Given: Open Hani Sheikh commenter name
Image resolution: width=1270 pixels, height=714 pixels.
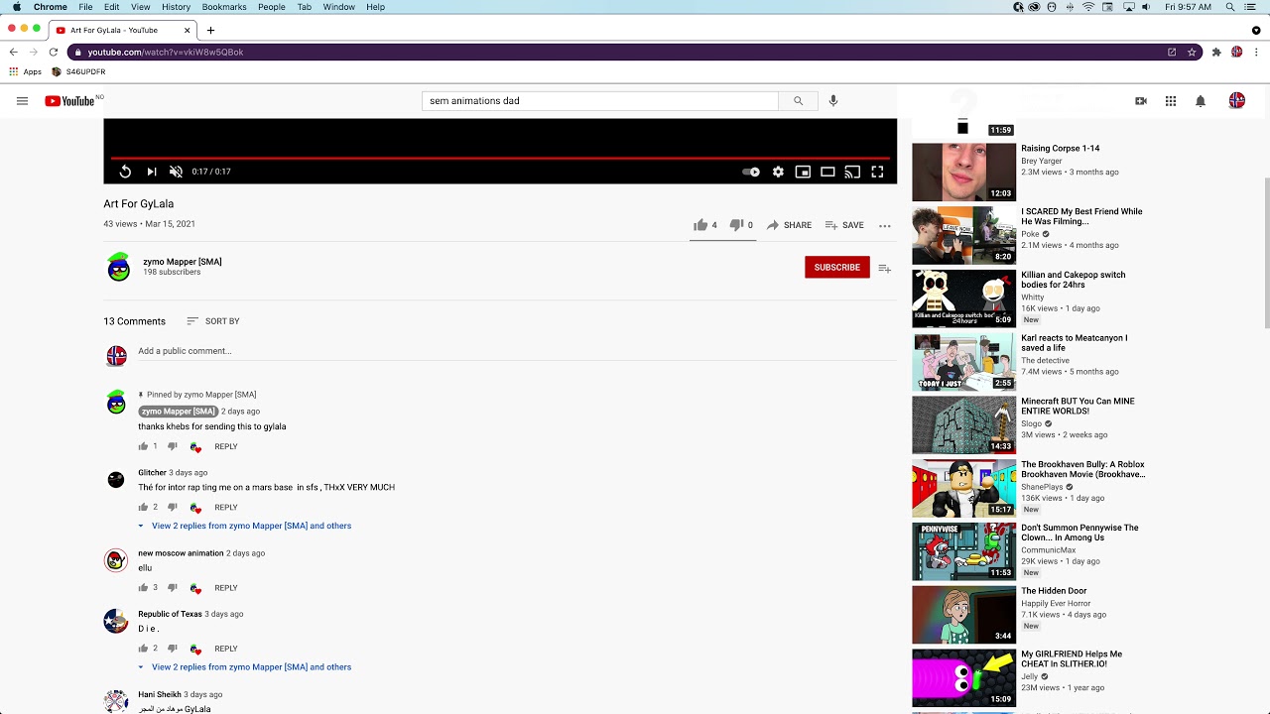Looking at the screenshot, I should [x=160, y=694].
